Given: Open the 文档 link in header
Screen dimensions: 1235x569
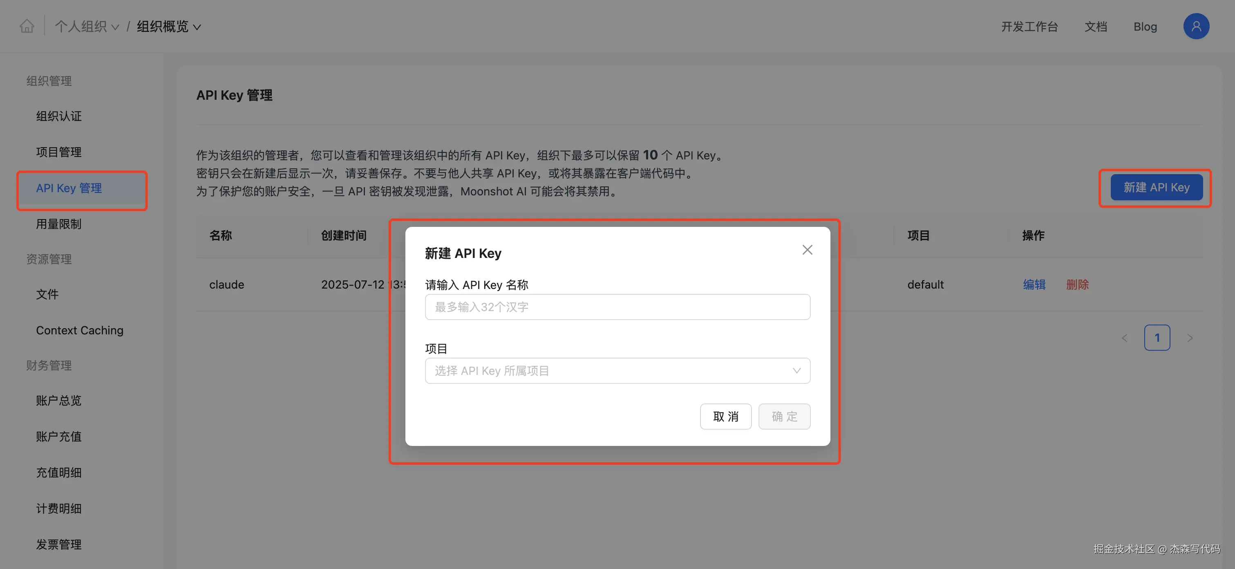Looking at the screenshot, I should pyautogui.click(x=1096, y=26).
